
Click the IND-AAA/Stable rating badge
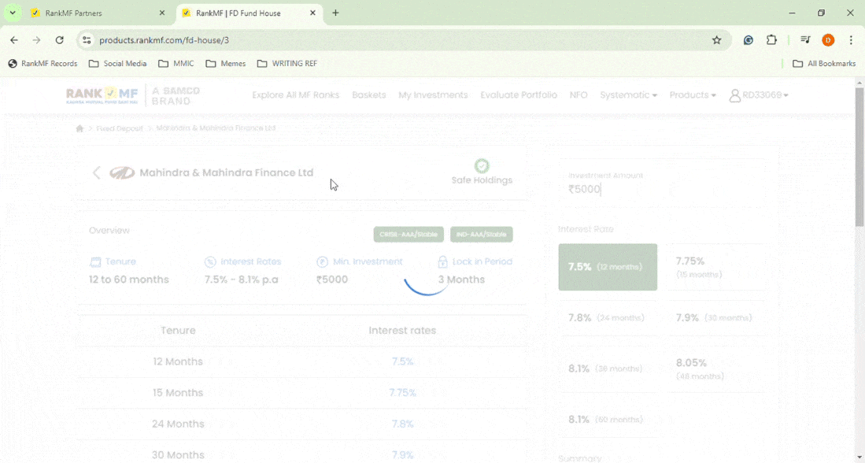click(482, 235)
